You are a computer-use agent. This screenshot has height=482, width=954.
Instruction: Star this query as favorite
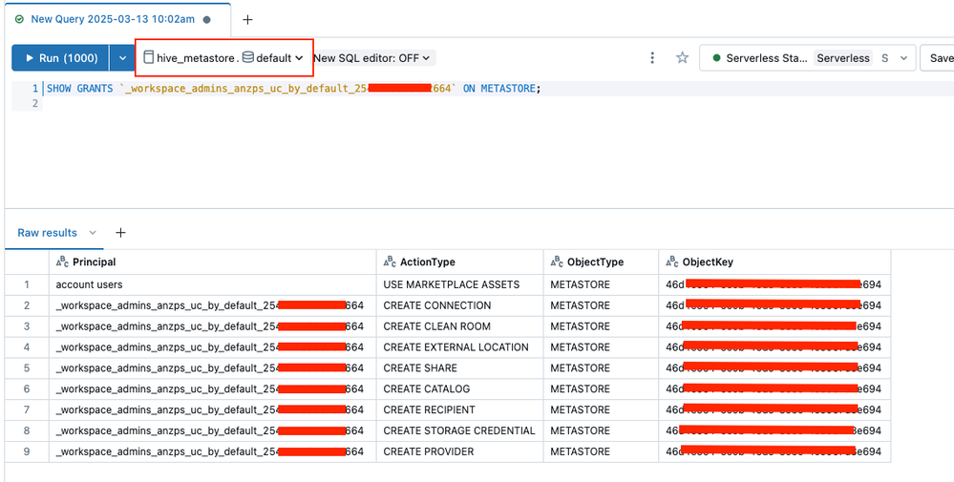click(x=682, y=58)
